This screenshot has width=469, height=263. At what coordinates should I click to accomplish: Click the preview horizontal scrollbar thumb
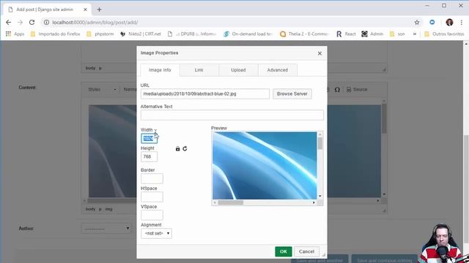230,202
